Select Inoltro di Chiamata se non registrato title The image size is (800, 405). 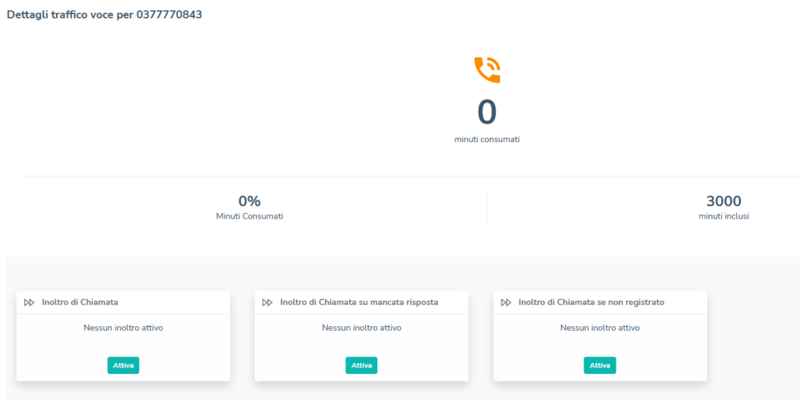(x=591, y=302)
